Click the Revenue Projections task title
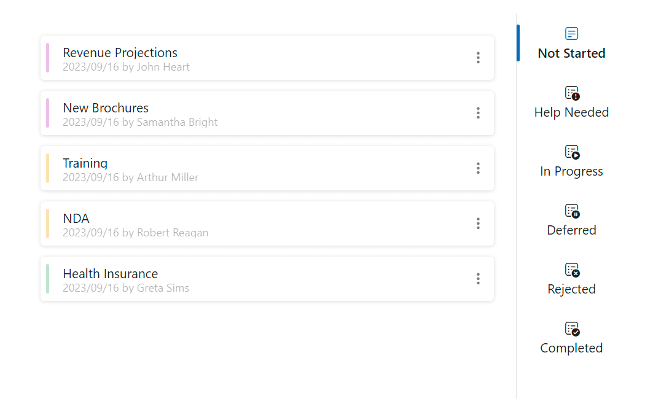The width and height of the screenshot is (645, 412). (120, 53)
